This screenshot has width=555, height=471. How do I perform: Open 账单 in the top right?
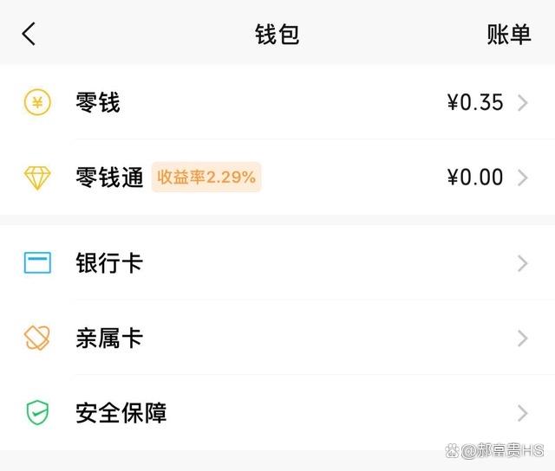point(508,34)
